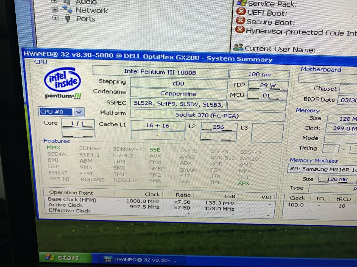357x267 pixels.
Task: Click the "VID" column header
Action: click(x=266, y=197)
